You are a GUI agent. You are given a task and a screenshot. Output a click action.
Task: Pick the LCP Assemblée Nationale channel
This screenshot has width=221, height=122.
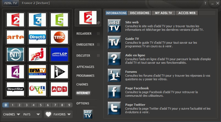pos(59,54)
